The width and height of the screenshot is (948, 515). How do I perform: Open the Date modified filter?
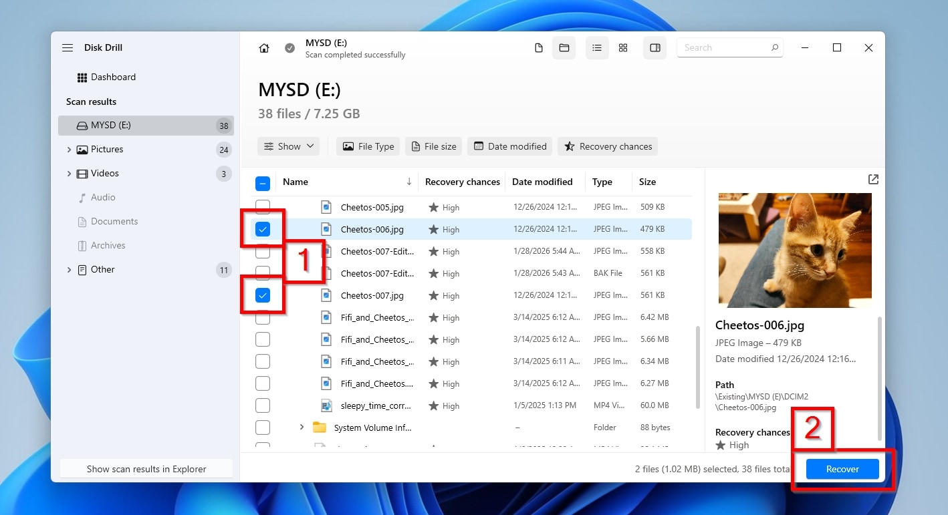[x=509, y=146]
